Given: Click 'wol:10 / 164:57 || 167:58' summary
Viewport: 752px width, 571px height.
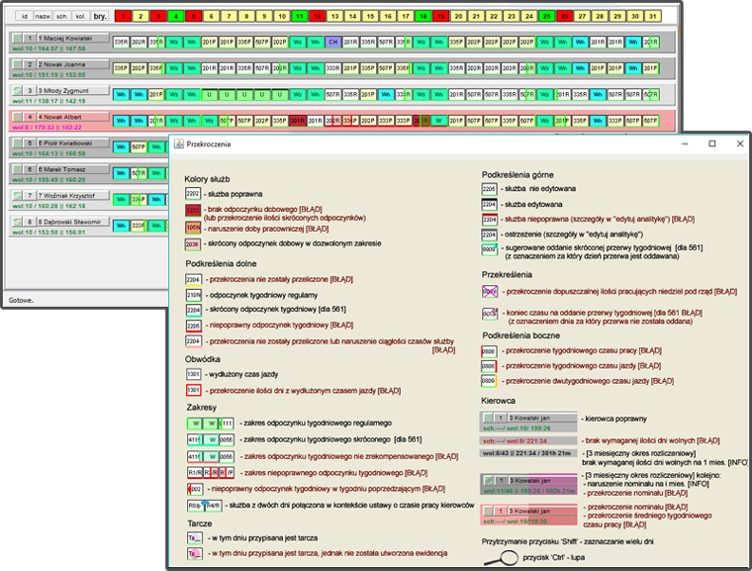Looking at the screenshot, I should click(48, 48).
